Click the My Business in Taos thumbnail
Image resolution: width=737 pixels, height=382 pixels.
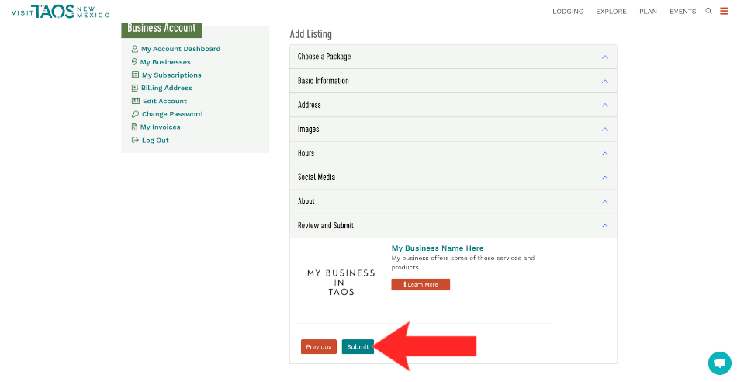341,283
